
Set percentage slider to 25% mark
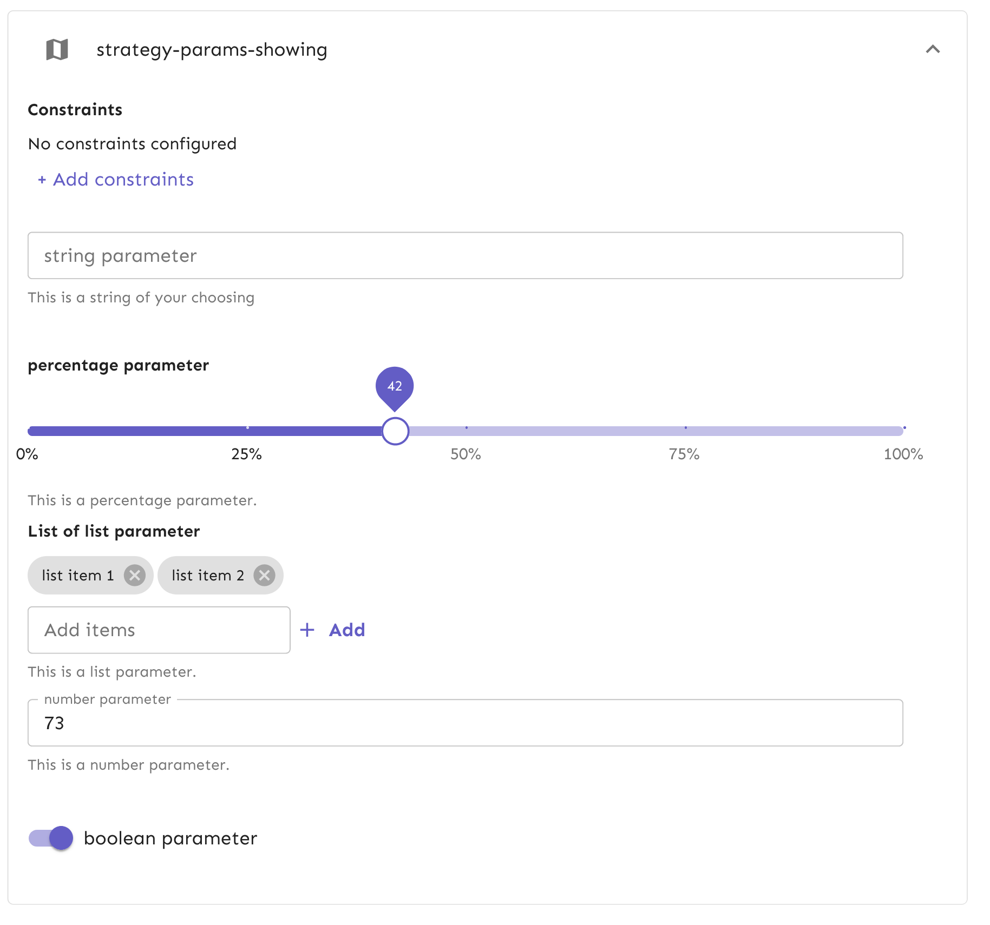pyautogui.click(x=247, y=431)
